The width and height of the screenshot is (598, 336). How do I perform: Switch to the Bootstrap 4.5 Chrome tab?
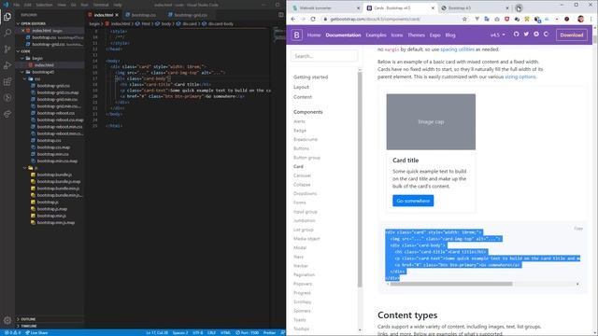pyautogui.click(x=475, y=8)
